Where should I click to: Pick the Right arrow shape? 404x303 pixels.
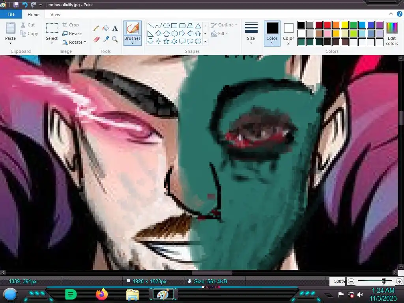click(x=182, y=34)
